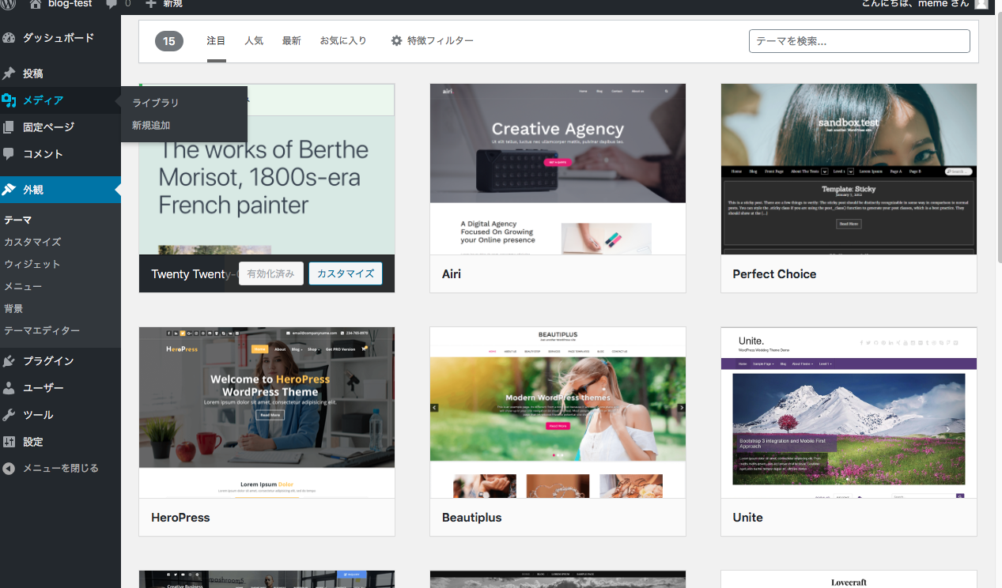The height and width of the screenshot is (588, 1002).
Task: Switch to 注目 tab
Action: 216,41
